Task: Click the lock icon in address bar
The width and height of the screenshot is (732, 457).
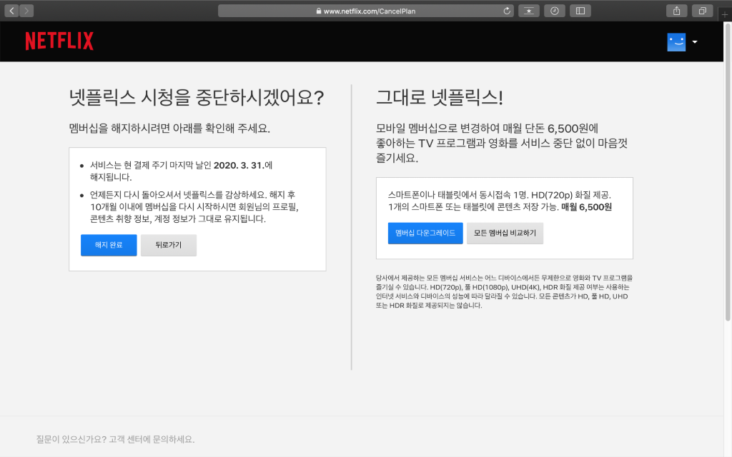Action: point(318,11)
